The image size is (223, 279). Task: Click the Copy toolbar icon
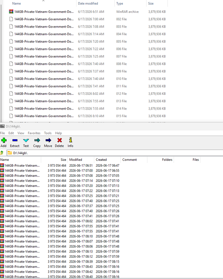[37, 141]
